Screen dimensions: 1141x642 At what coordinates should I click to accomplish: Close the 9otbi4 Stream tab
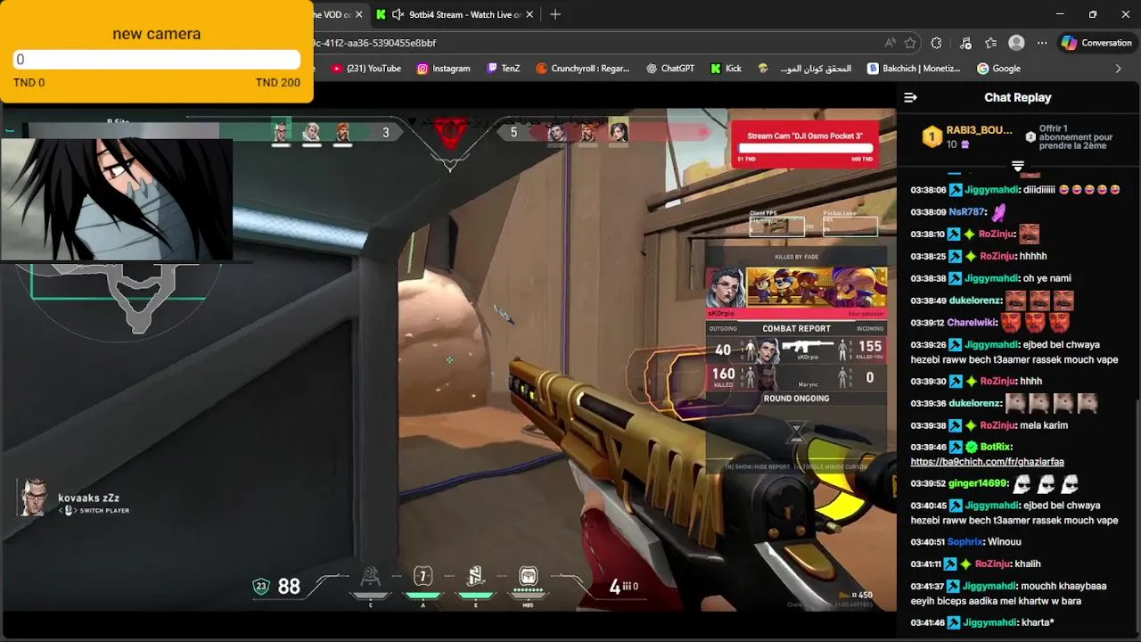(530, 14)
